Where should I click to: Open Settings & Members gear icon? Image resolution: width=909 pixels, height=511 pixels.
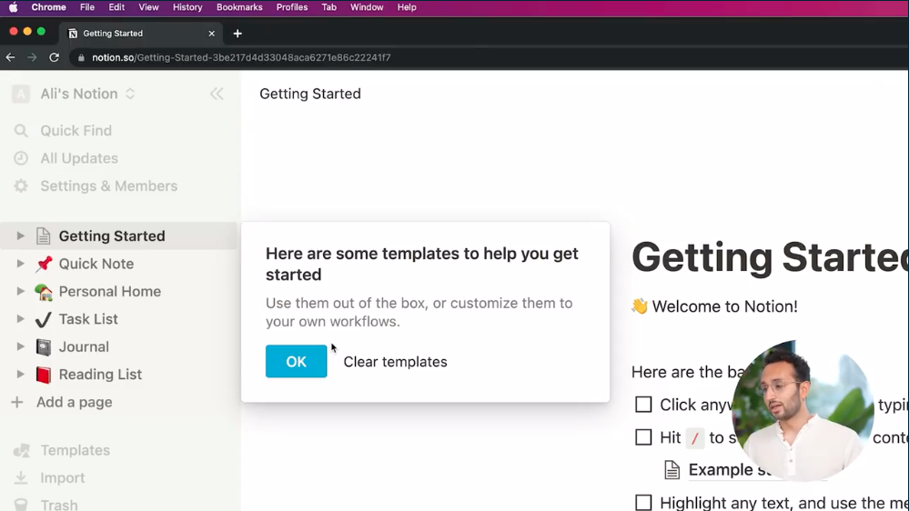point(21,186)
